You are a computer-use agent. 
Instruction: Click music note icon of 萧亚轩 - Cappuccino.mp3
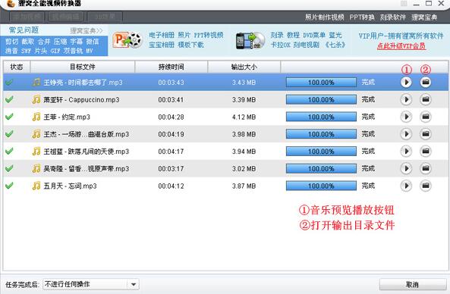[x=36, y=99]
